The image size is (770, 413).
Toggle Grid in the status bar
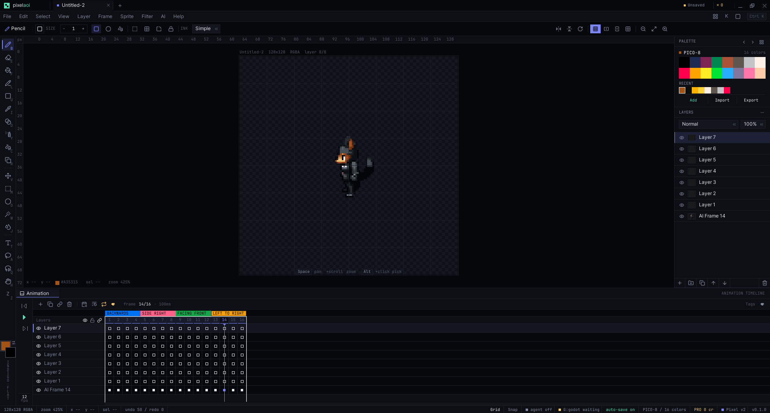pos(495,409)
